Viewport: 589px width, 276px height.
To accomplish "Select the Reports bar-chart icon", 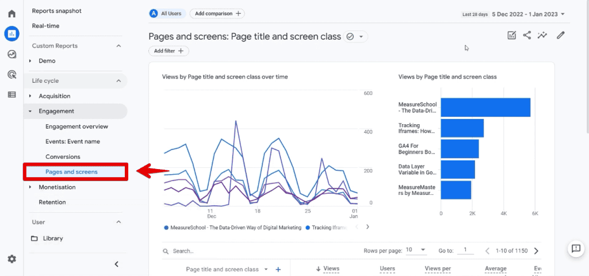I will point(12,34).
